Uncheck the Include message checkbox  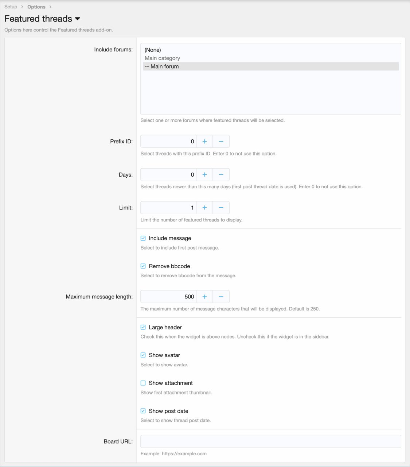tap(143, 238)
